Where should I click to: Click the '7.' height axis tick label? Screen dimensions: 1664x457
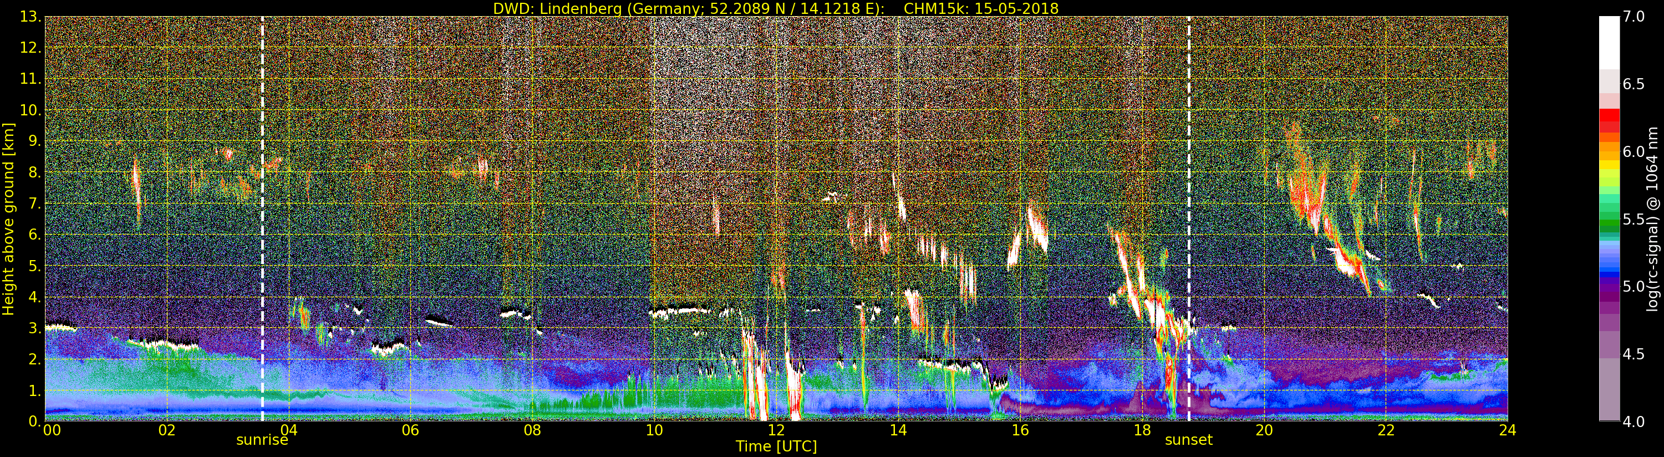click(x=34, y=204)
